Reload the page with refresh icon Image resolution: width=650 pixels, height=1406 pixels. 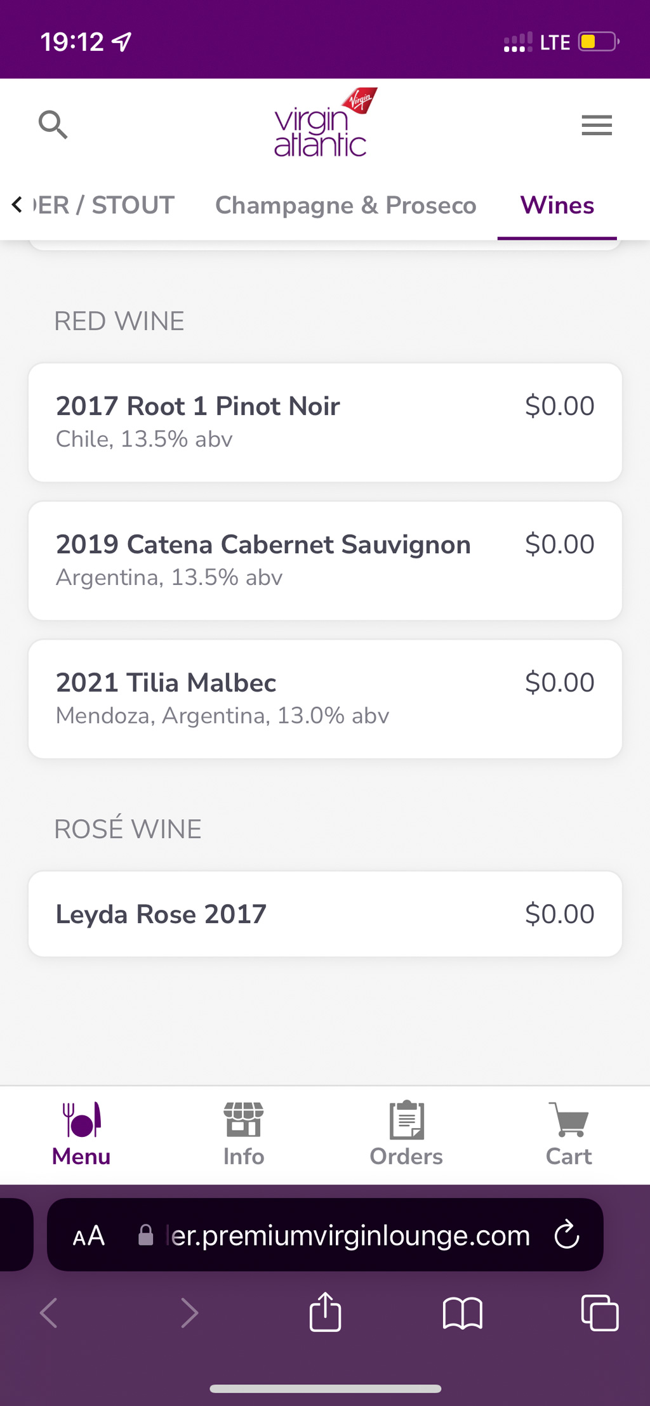coord(566,1235)
